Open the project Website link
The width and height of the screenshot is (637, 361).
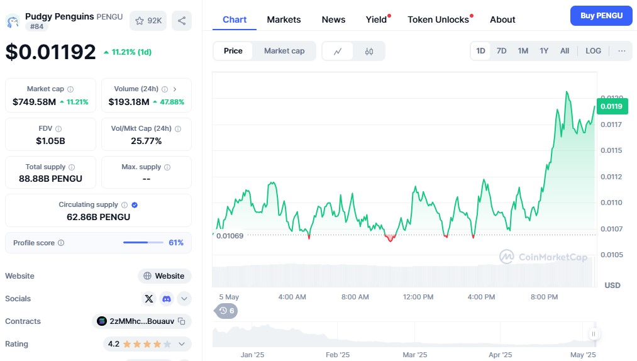point(164,276)
